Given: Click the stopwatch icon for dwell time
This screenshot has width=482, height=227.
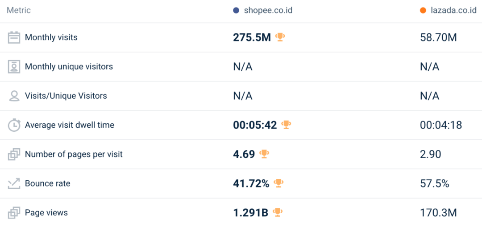Looking at the screenshot, I should tap(14, 125).
